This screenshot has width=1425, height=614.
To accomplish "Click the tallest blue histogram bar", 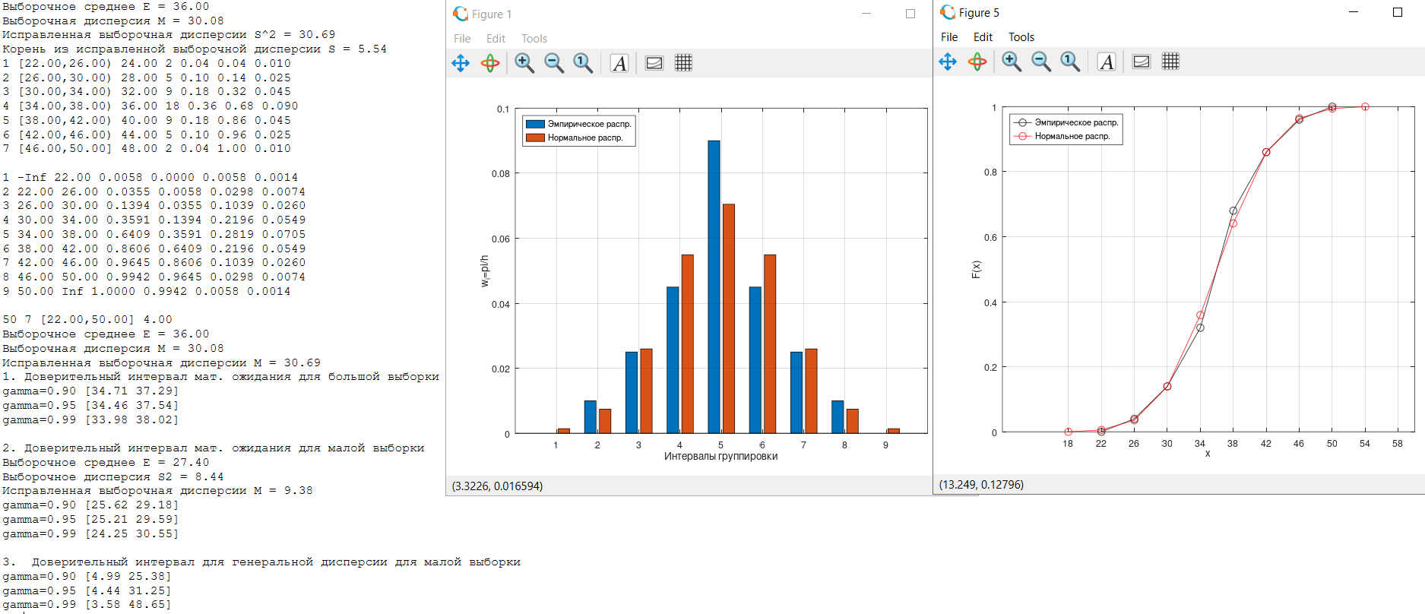I will click(714, 286).
